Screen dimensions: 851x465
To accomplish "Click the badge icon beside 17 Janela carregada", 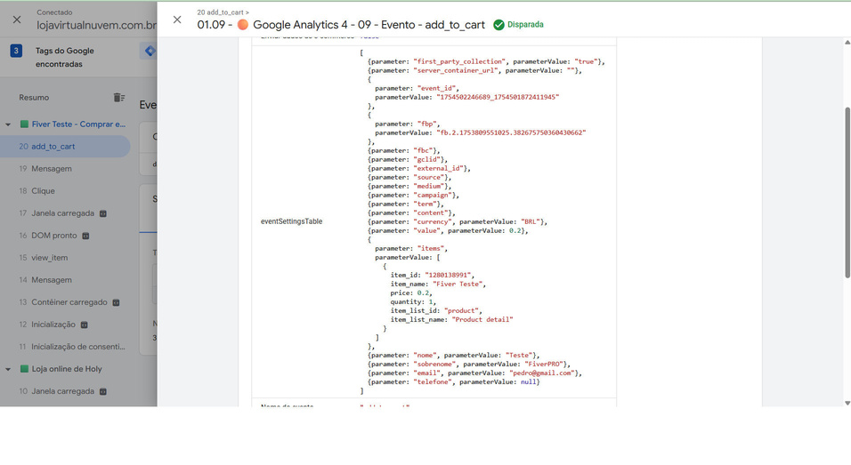I will [103, 213].
